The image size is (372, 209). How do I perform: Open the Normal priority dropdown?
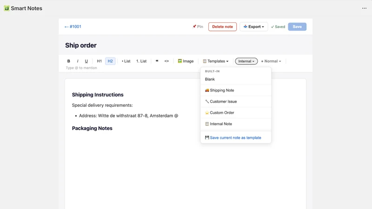(x=271, y=61)
